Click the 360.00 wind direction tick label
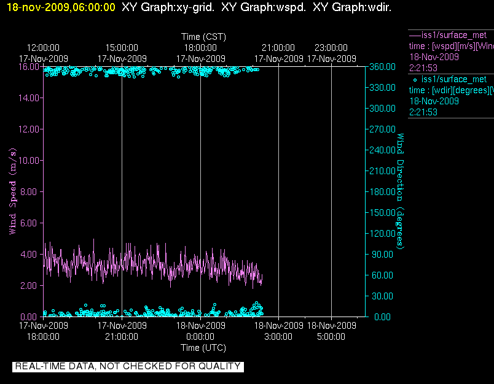 pyautogui.click(x=382, y=67)
